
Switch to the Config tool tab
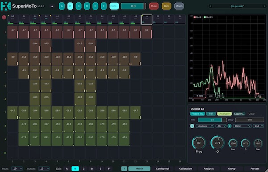[x=163, y=168]
